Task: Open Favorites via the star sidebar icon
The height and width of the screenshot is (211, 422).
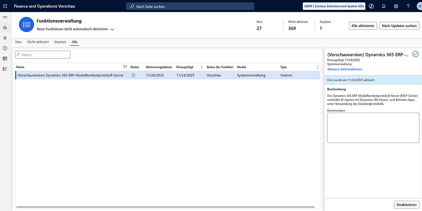Action: (x=5, y=38)
